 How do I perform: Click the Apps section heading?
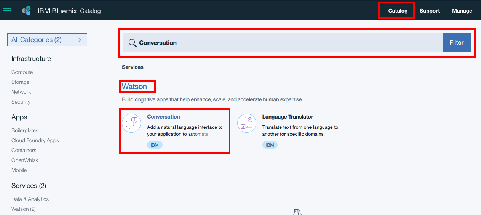point(19,117)
